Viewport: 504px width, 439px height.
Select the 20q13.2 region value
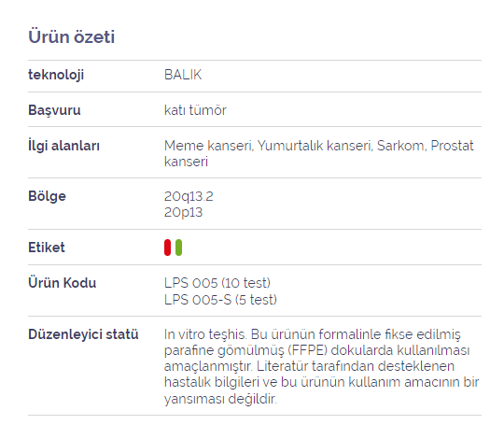coord(189,196)
